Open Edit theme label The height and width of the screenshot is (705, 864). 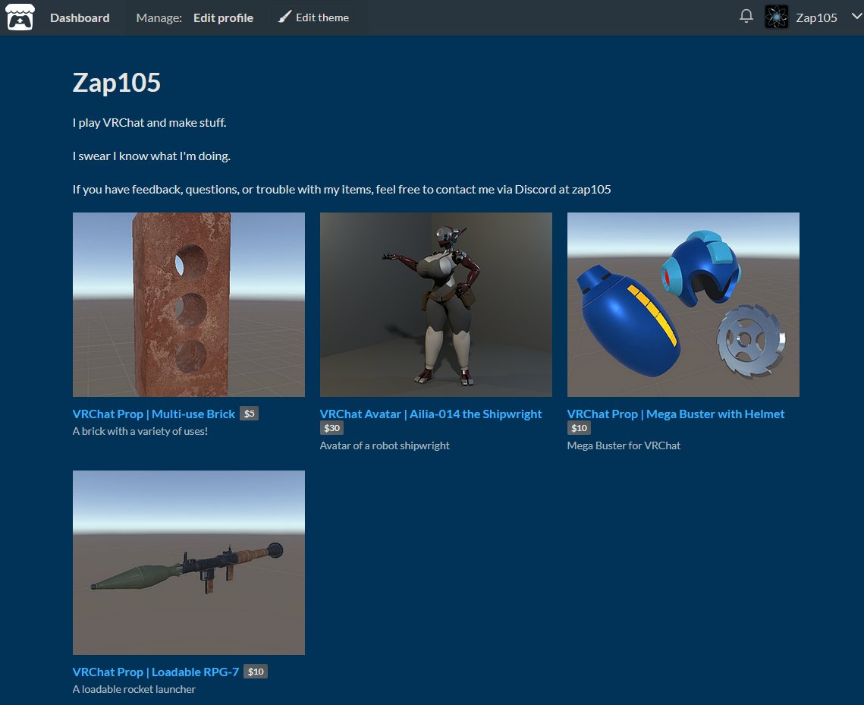pos(322,17)
